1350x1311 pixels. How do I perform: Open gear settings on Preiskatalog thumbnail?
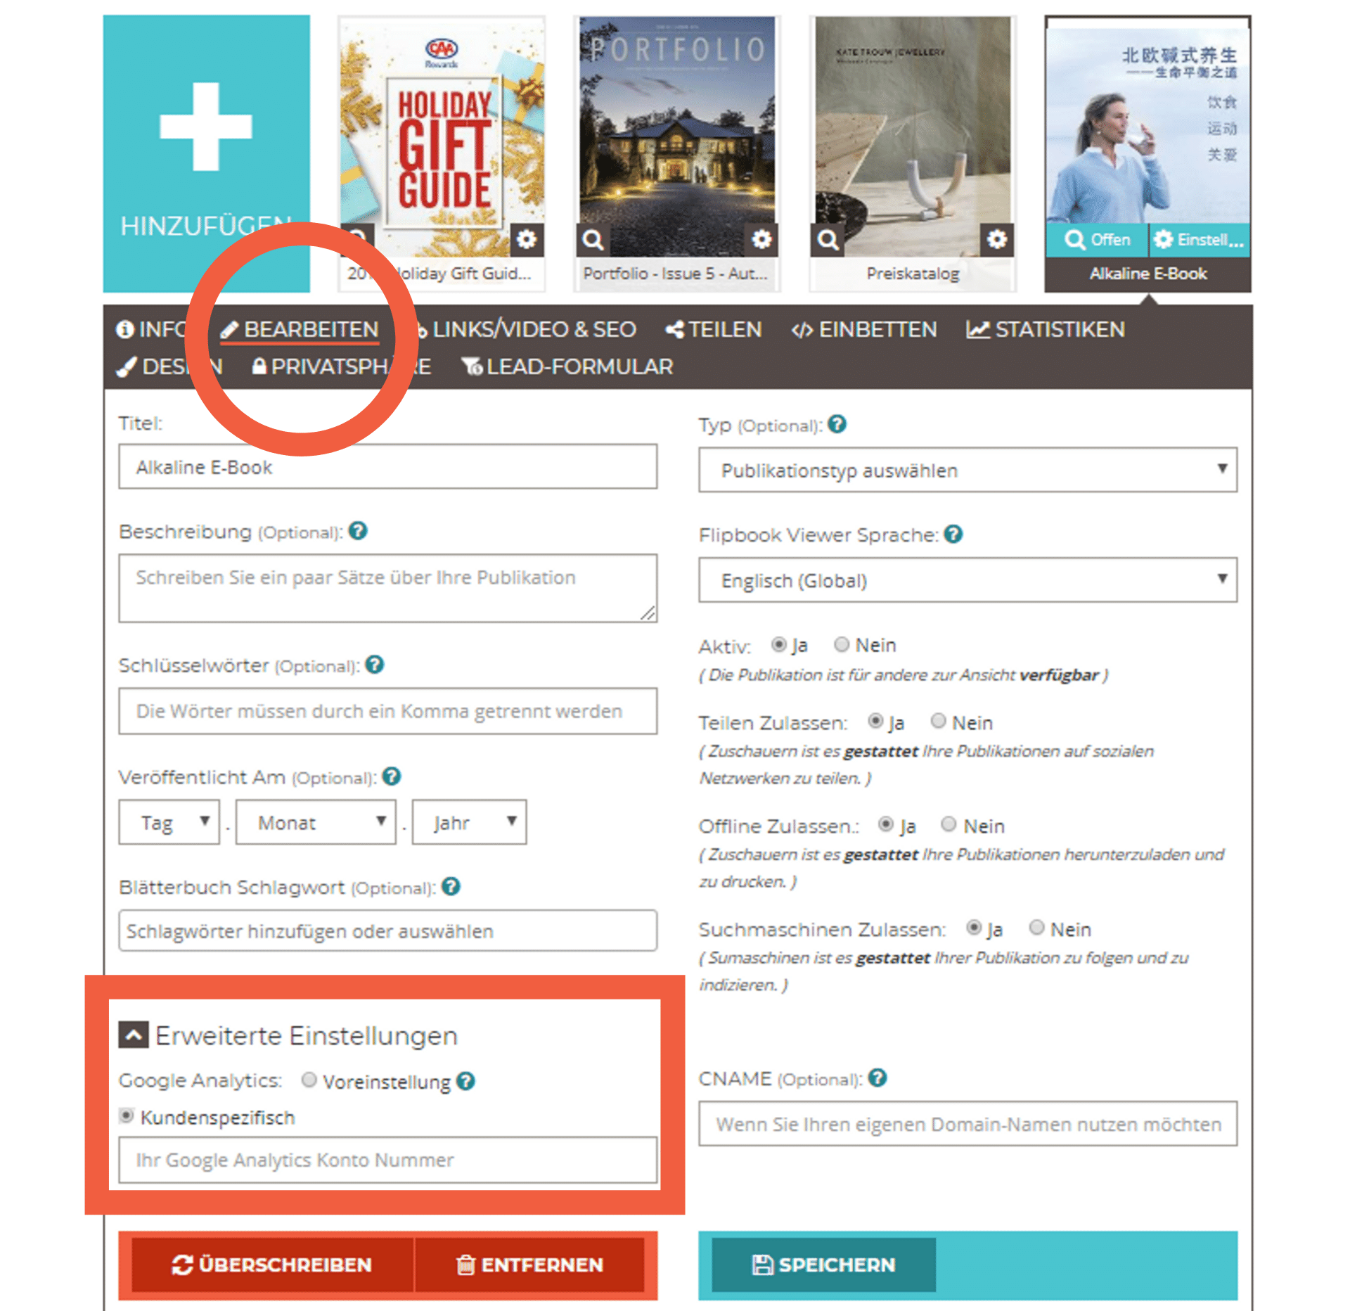tap(996, 240)
